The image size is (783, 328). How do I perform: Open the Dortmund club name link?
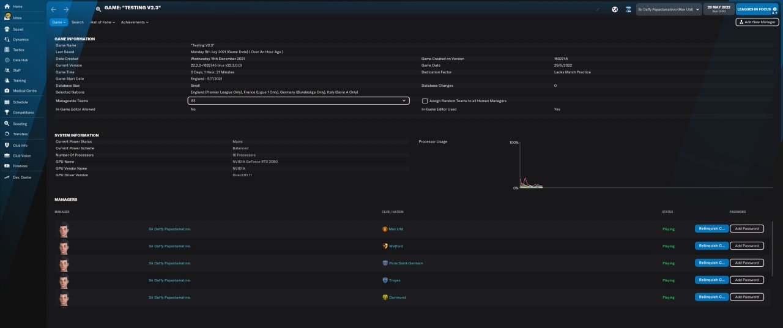pos(397,297)
